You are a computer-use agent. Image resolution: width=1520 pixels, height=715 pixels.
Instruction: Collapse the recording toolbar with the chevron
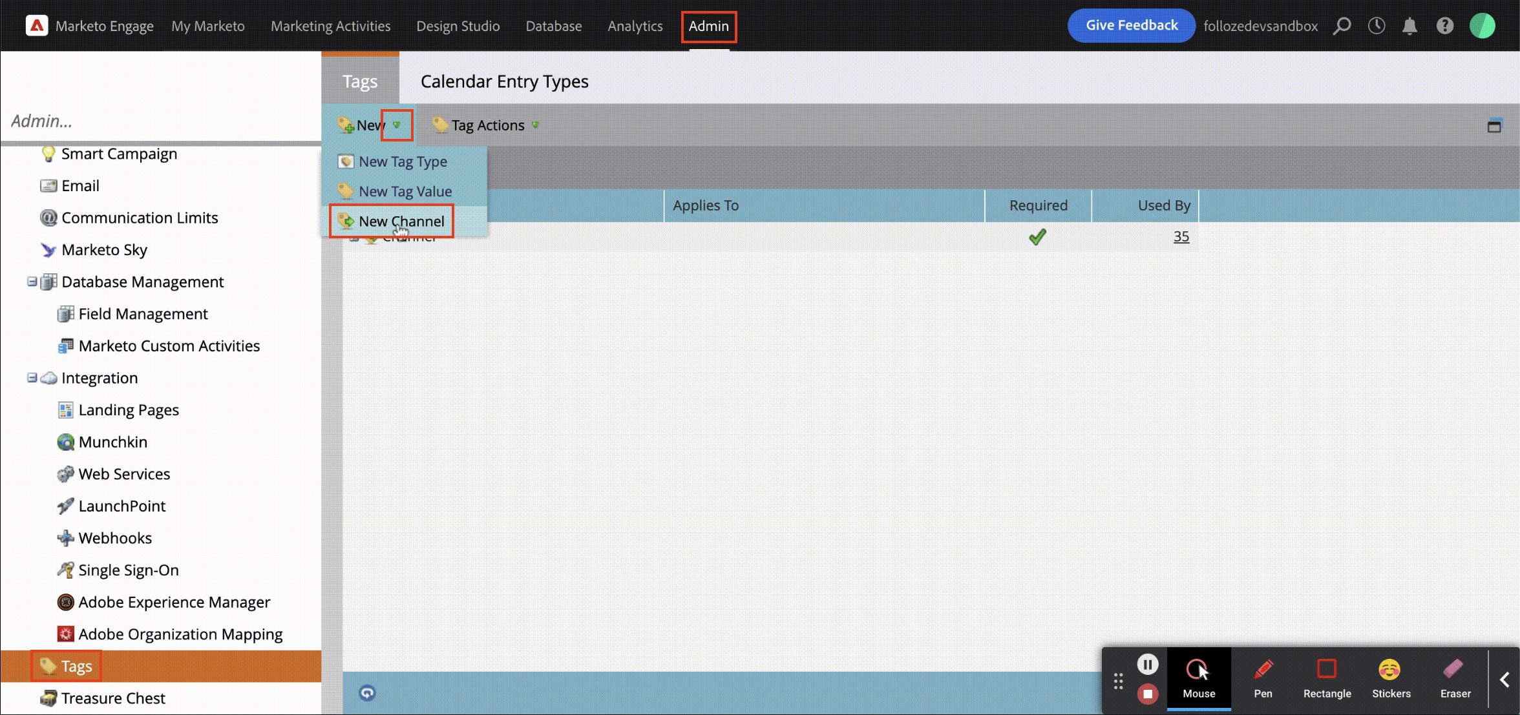tap(1504, 680)
